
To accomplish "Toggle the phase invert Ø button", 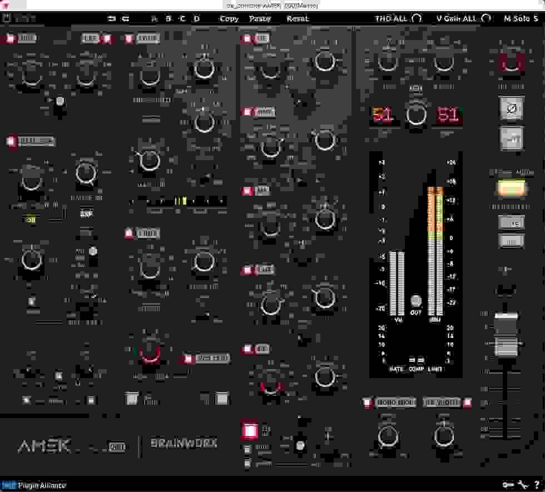I will click(511, 109).
